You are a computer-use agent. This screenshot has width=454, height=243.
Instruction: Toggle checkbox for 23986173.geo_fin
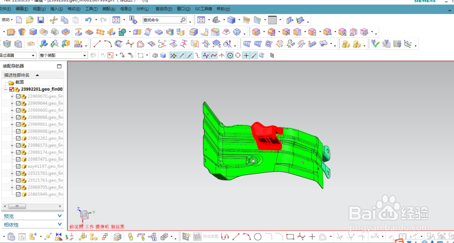[18, 145]
